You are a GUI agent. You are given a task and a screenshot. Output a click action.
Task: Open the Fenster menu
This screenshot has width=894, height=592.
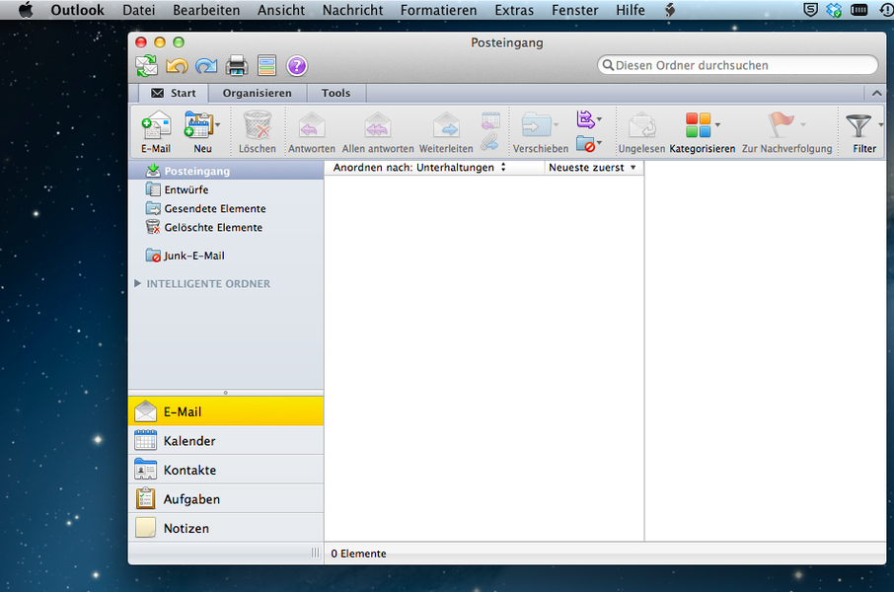coord(574,10)
